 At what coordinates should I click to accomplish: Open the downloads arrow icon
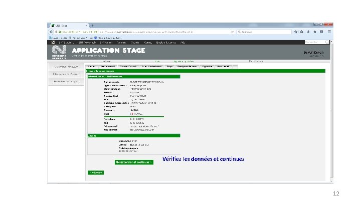(308, 32)
